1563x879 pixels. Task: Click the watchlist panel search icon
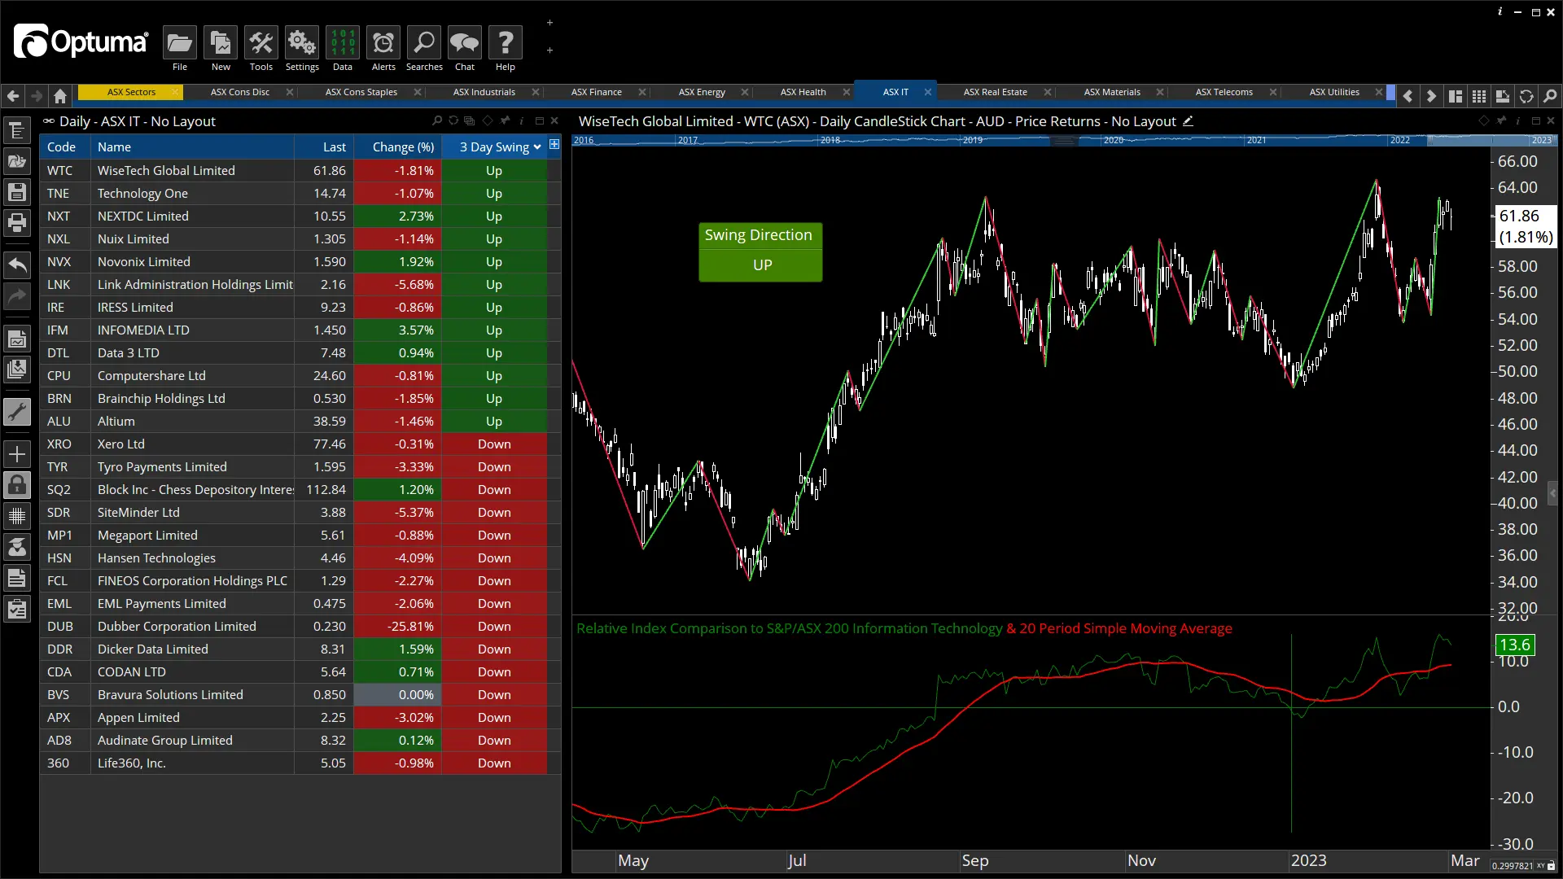(x=437, y=120)
